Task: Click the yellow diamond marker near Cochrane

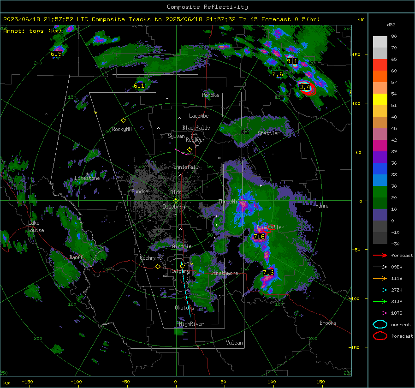Action: pyautogui.click(x=158, y=267)
